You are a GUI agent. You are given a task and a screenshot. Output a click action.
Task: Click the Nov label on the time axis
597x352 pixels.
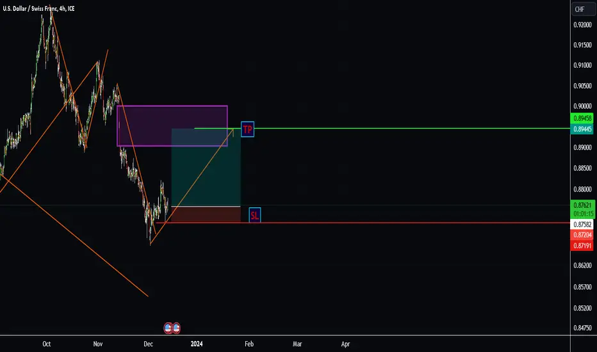(98, 344)
